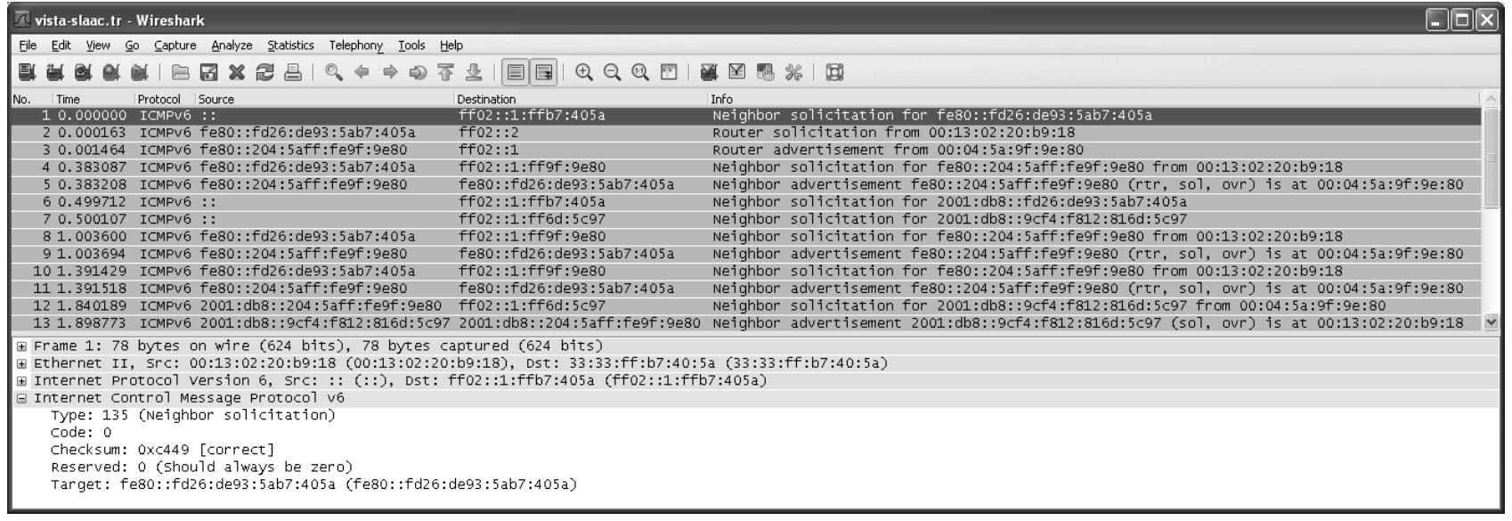Image resolution: width=1512 pixels, height=521 pixels.
Task: Edit capture filters icon
Action: coord(710,73)
